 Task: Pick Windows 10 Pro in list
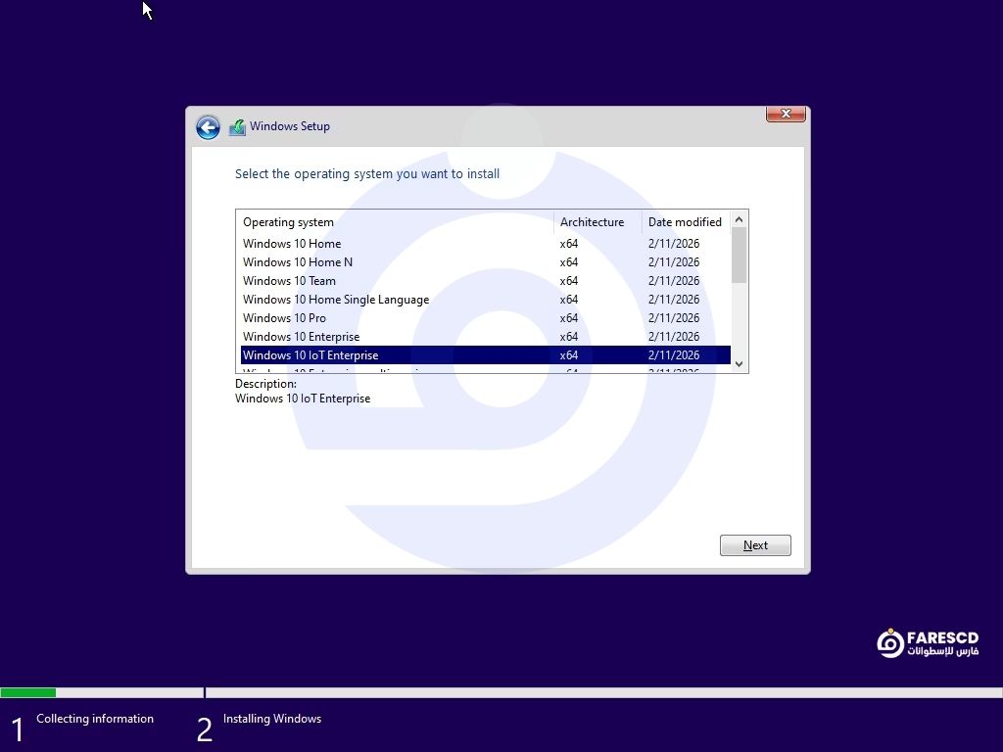click(284, 318)
